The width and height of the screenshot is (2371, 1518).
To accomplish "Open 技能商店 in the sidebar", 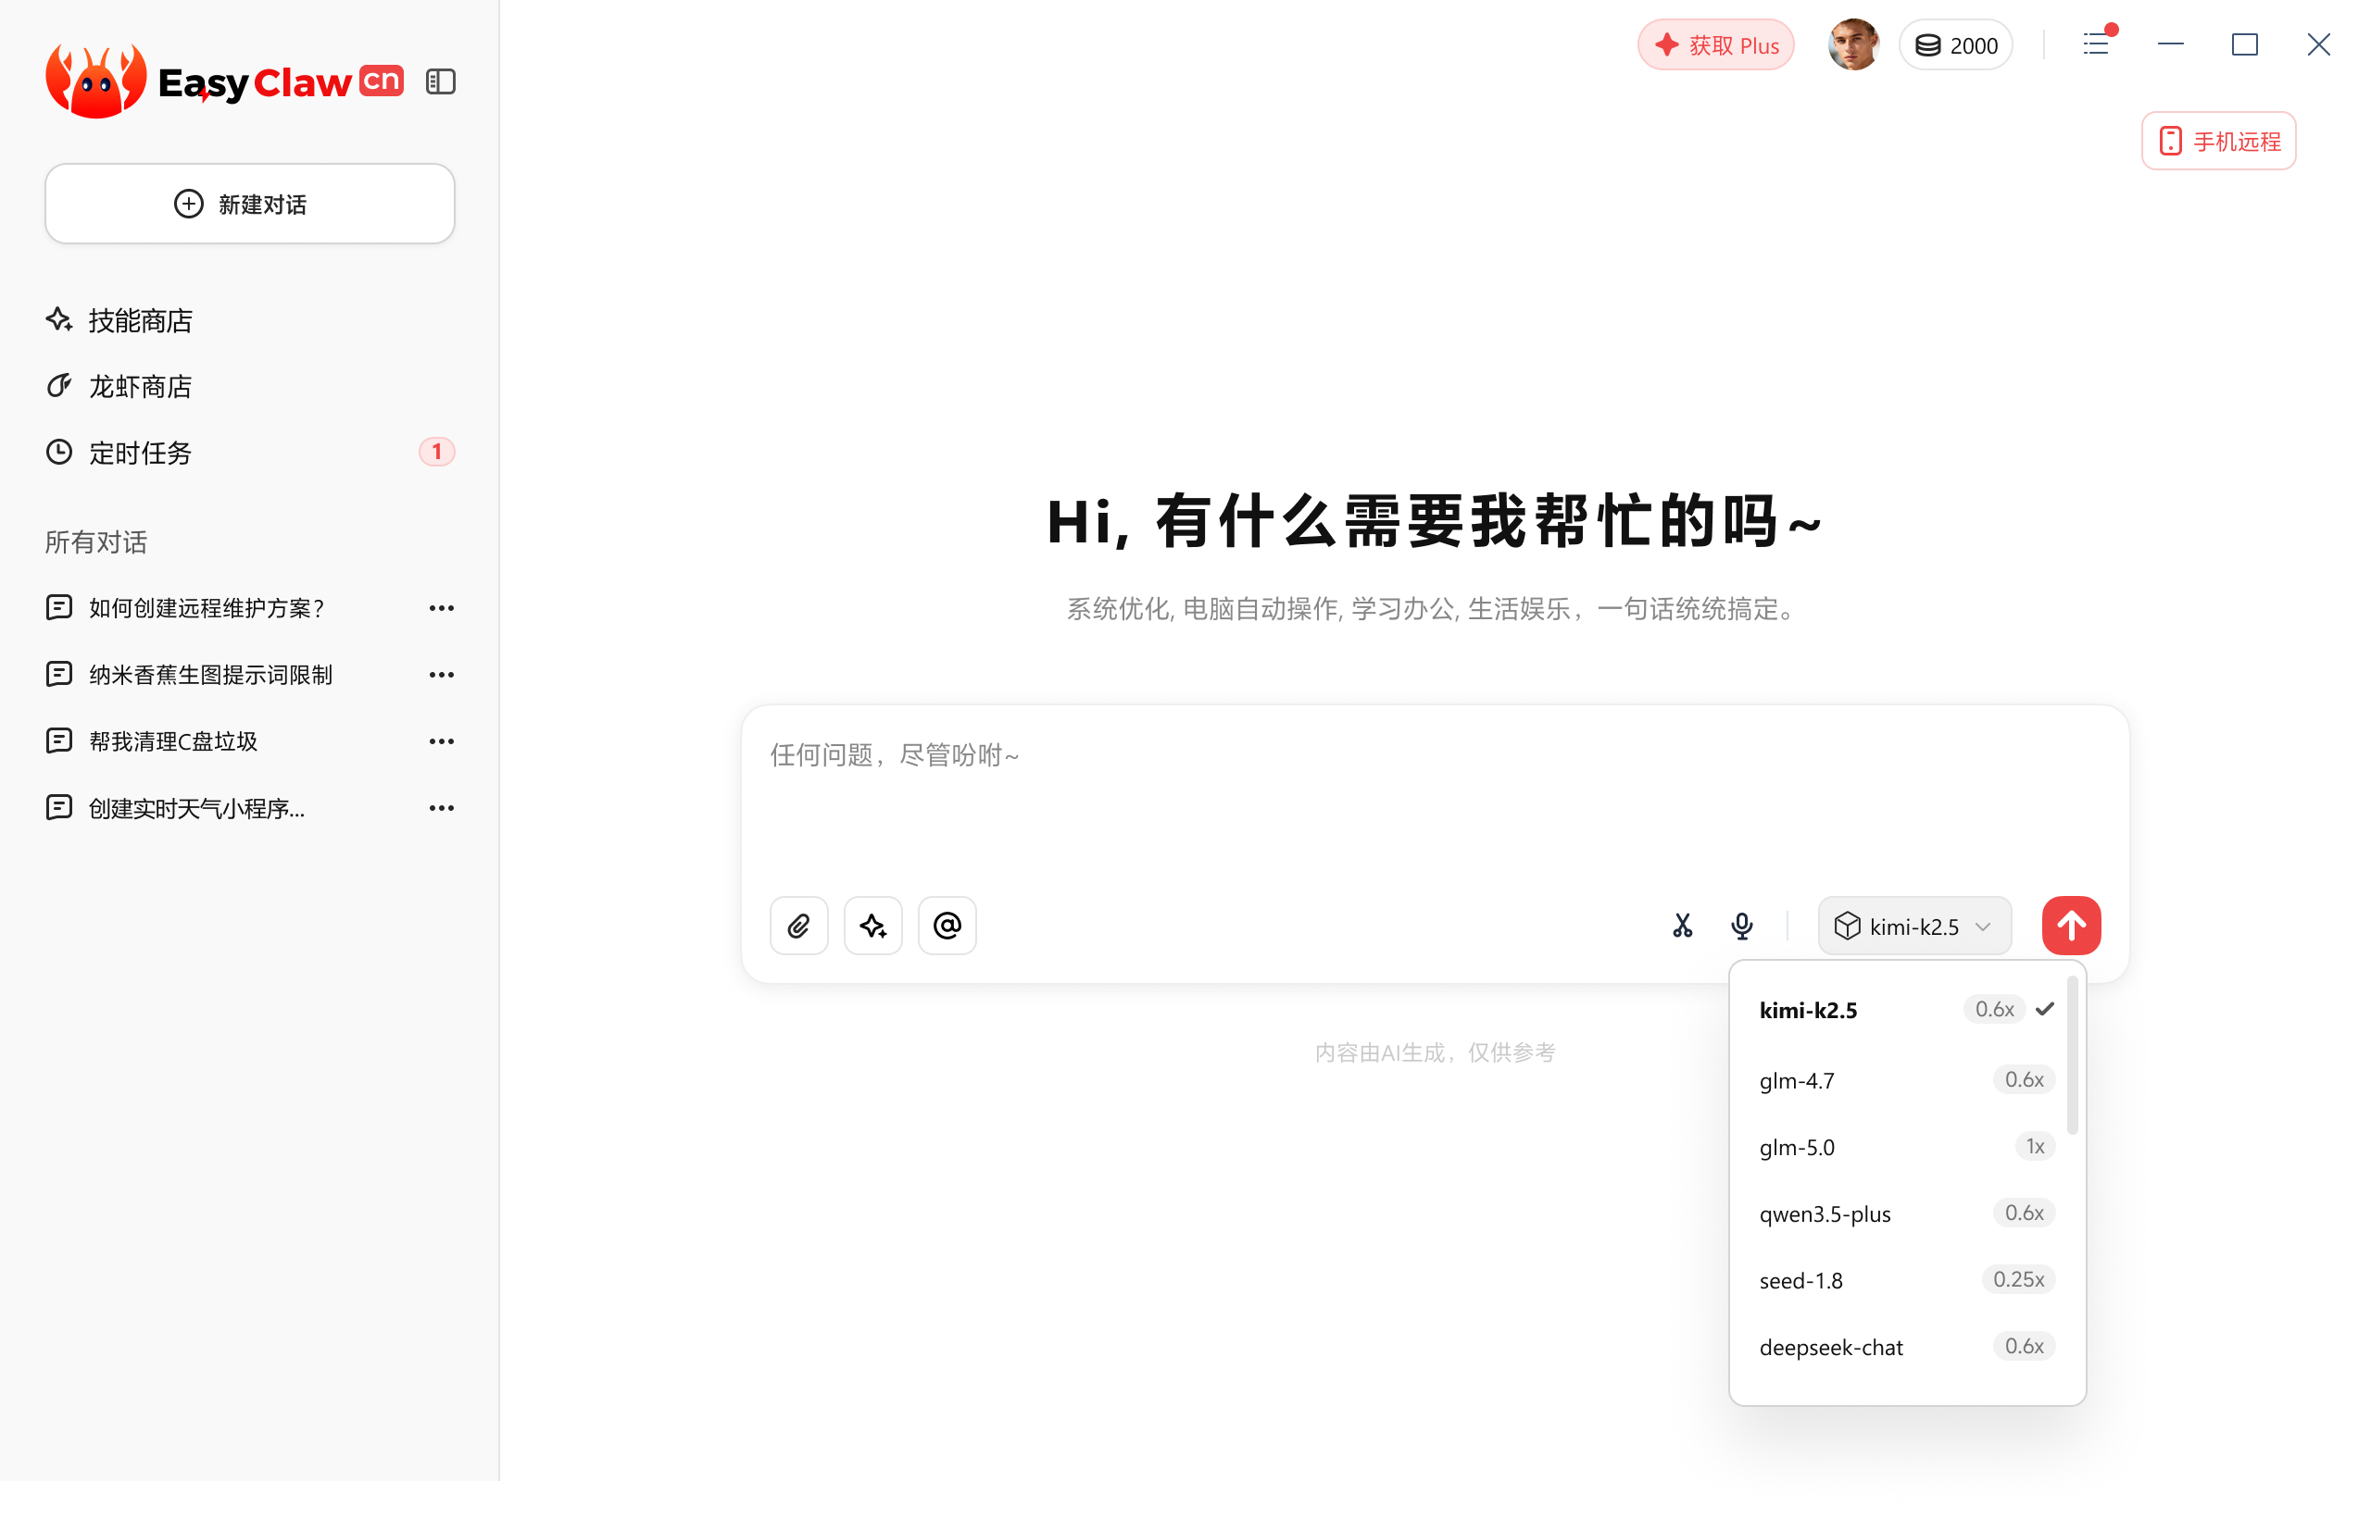I will coord(140,320).
